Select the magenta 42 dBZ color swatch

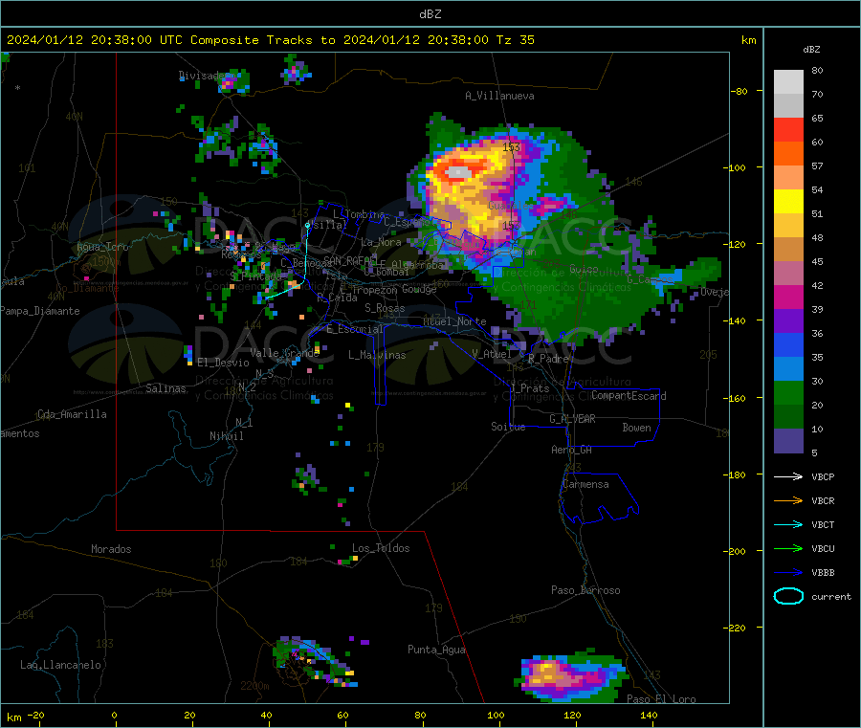click(788, 297)
